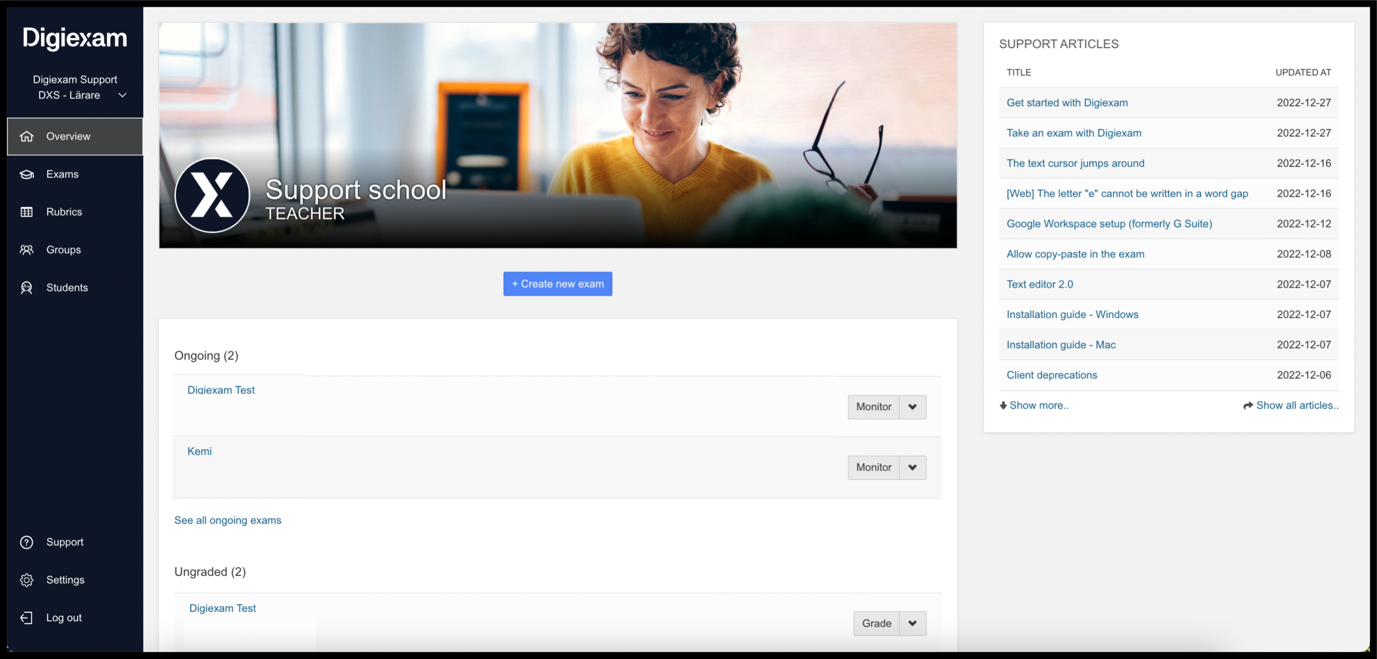1377x659 pixels.
Task: Open The text cursor jumps around article
Action: click(x=1075, y=163)
